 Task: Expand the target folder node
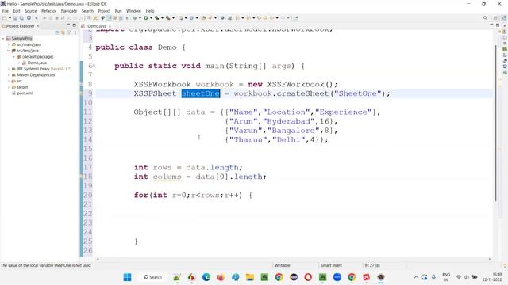pyautogui.click(x=9, y=87)
